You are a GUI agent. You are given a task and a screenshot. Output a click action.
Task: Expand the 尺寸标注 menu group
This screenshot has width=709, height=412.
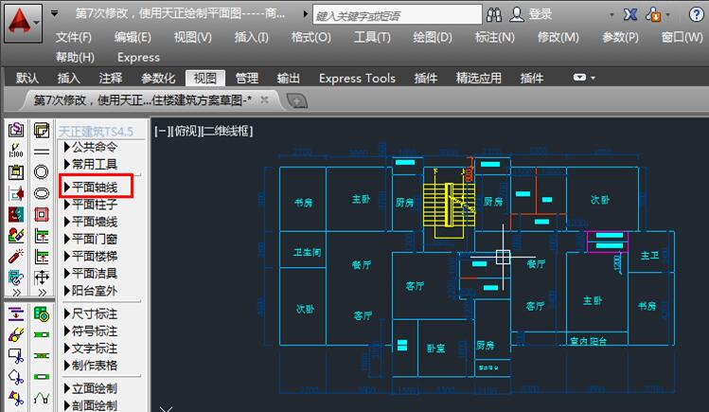[95, 313]
